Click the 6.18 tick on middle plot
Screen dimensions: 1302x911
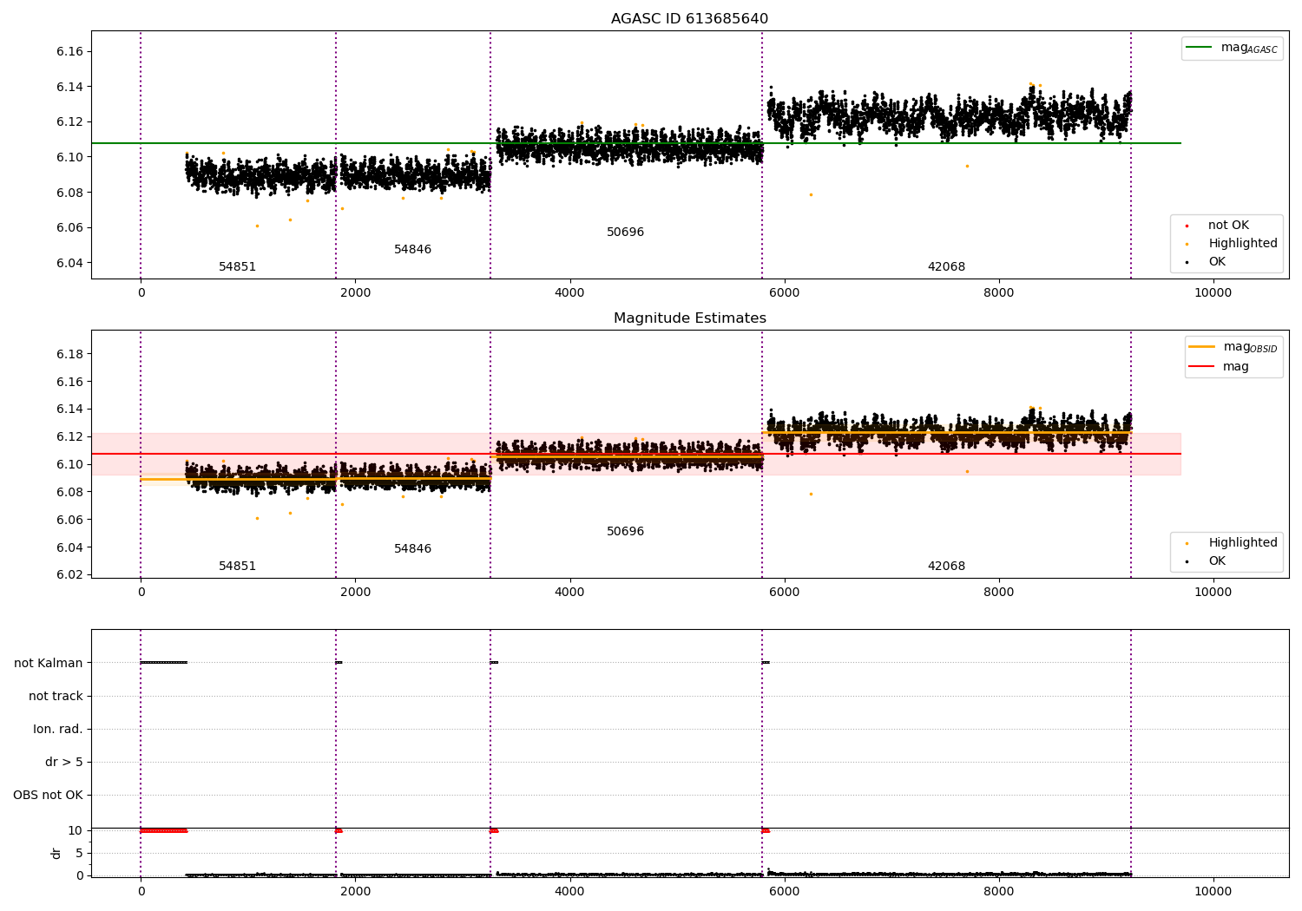tap(69, 354)
